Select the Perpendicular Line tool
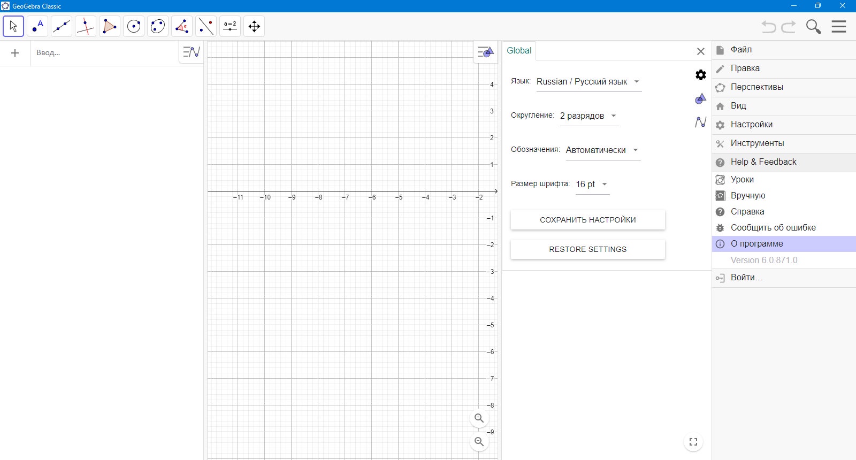Image resolution: width=856 pixels, height=460 pixels. click(x=86, y=26)
